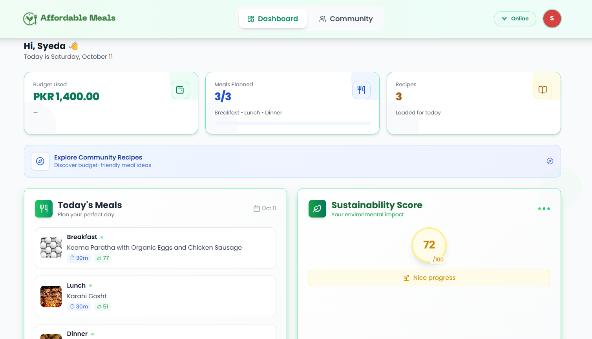This screenshot has height=339, width=592.
Task: Click the 30m time badge under Breakfast
Action: point(79,258)
